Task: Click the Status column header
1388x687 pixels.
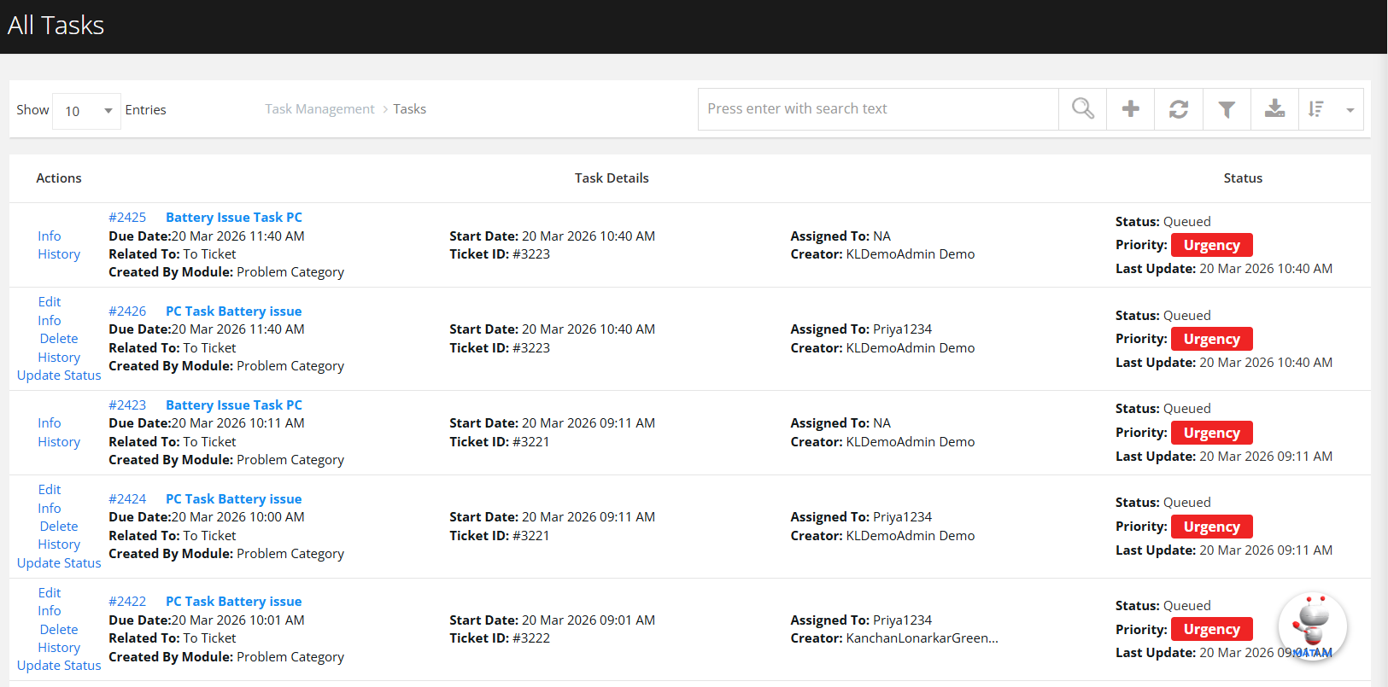Action: tap(1243, 178)
